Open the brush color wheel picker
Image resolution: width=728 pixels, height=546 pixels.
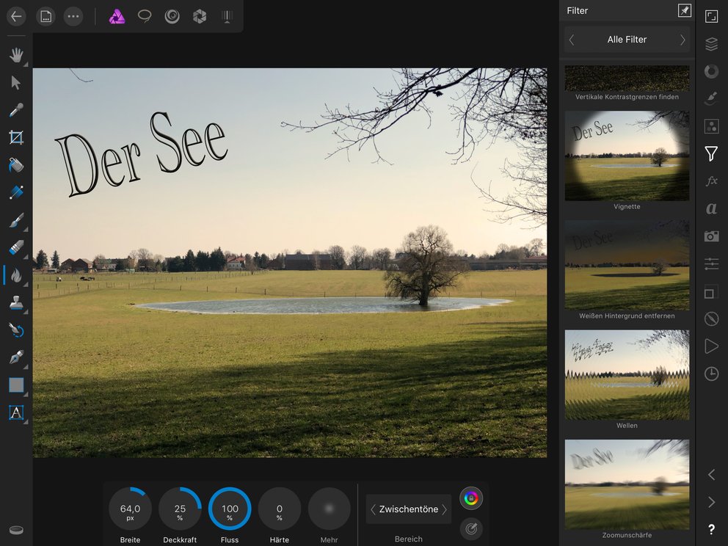tap(470, 498)
